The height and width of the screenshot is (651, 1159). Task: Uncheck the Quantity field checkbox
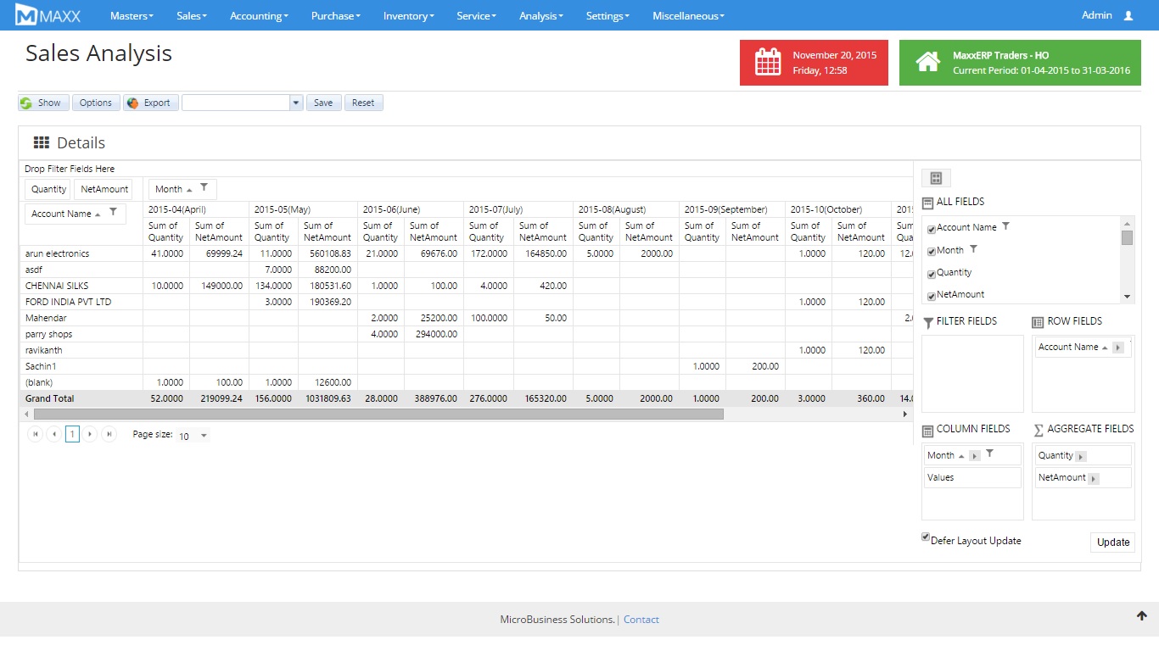932,274
